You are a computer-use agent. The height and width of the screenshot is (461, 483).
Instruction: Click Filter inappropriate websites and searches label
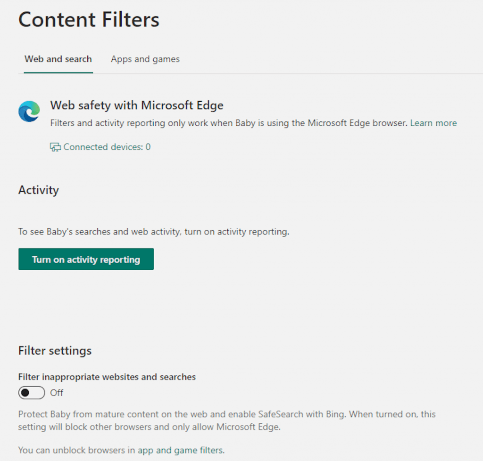click(107, 377)
